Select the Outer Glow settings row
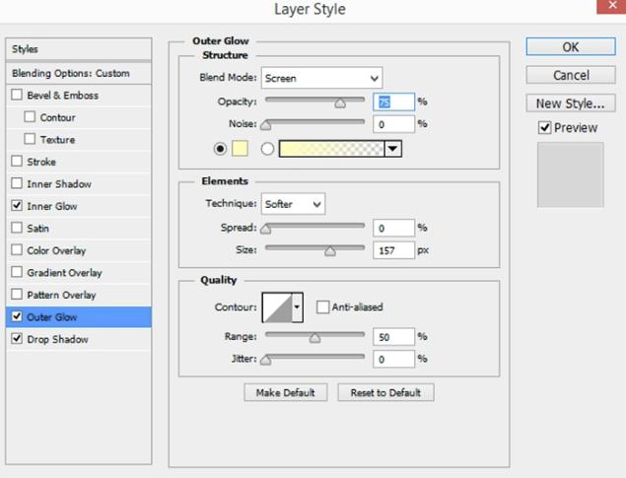The width and height of the screenshot is (626, 478). (79, 316)
